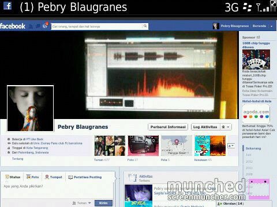
Task: Expand more sections dropdown next to Kesukaan
Action: pos(231,146)
